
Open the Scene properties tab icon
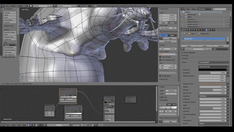pyautogui.click(x=192, y=30)
